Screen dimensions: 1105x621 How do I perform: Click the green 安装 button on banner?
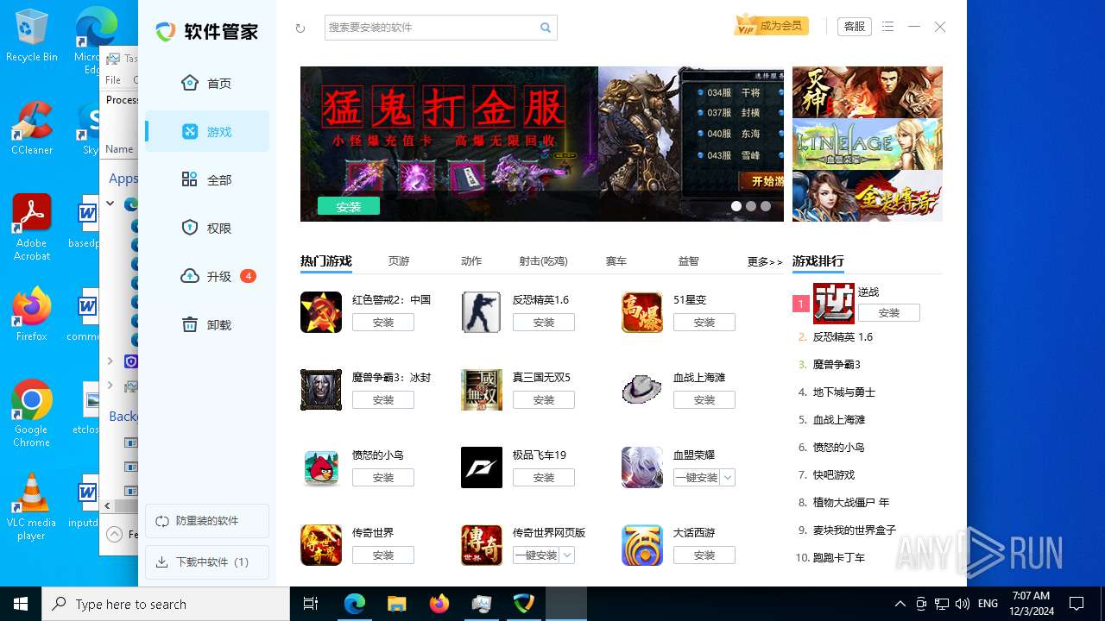pyautogui.click(x=349, y=206)
